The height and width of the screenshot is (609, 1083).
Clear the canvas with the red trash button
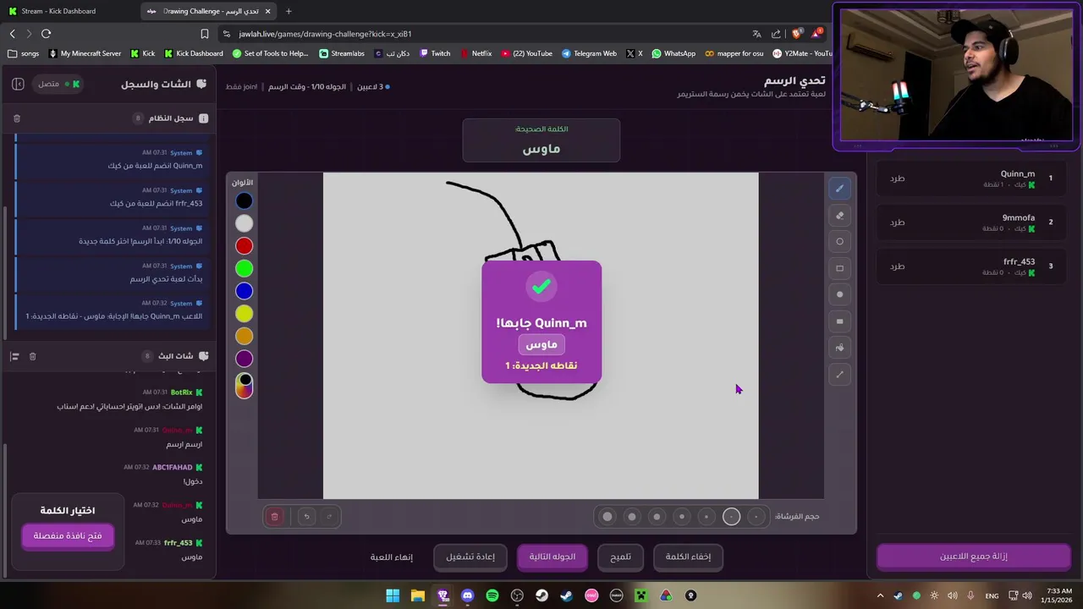[x=274, y=516]
